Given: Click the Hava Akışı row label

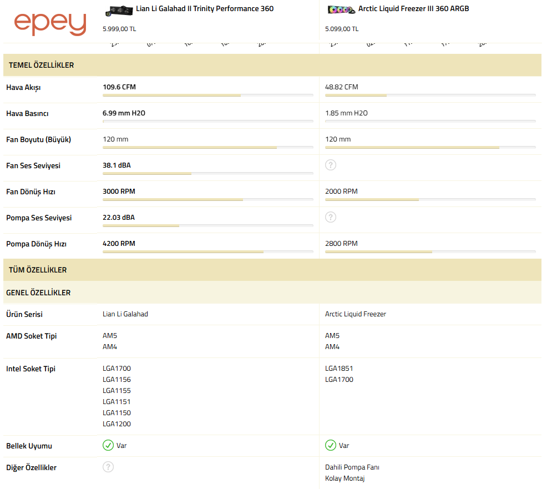Looking at the screenshot, I should 23,88.
